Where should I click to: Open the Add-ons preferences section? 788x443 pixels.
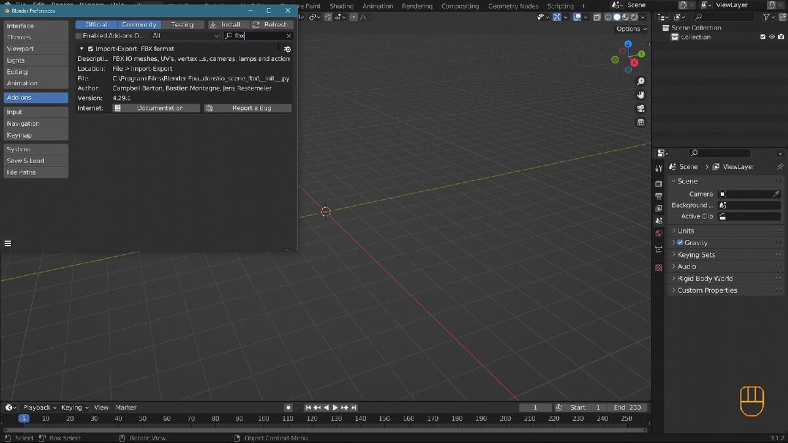point(35,98)
